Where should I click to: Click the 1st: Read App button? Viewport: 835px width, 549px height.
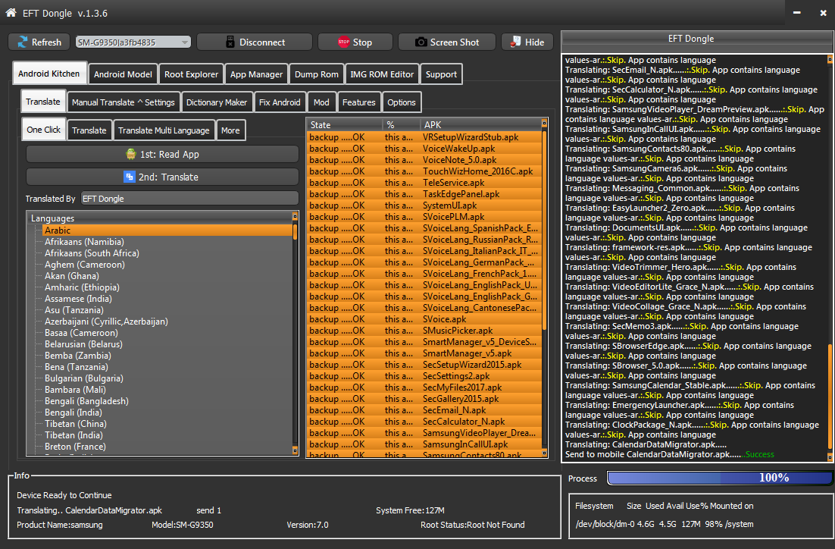[x=162, y=154]
